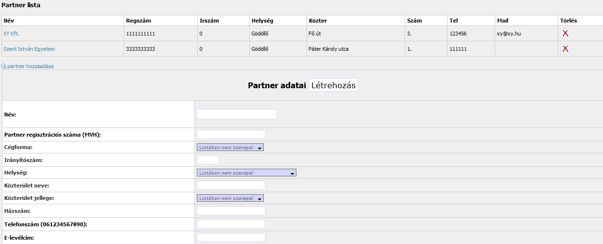Select the phone cell 111111
Screen dimensions: 603x244
tap(471, 49)
